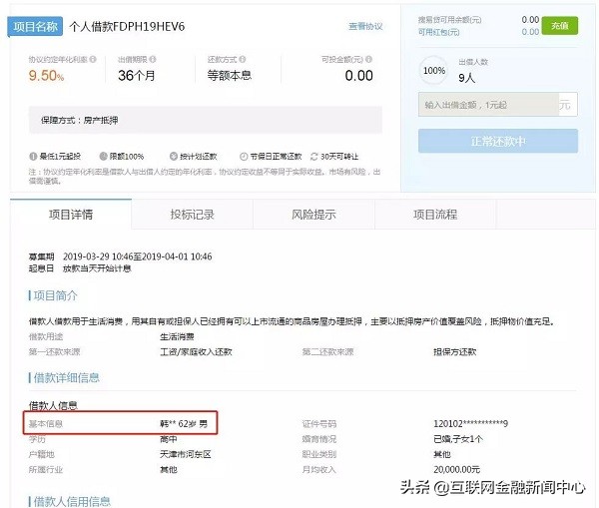Switch to the 投标记录 tab
The height and width of the screenshot is (508, 599).
192,215
